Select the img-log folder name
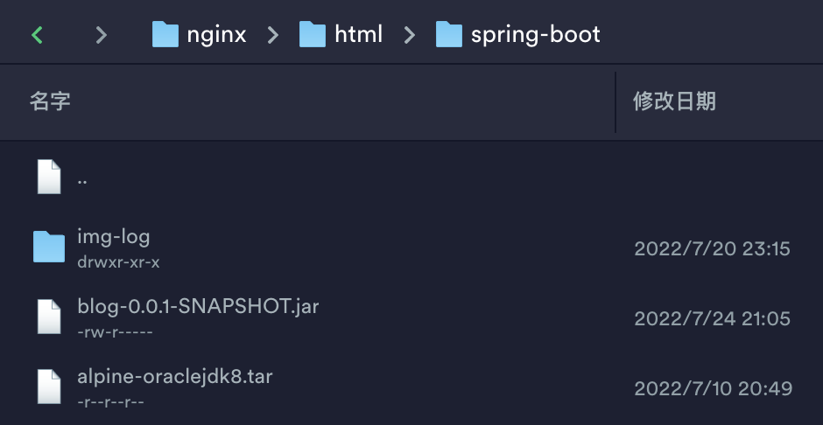The image size is (823, 425). pos(114,236)
